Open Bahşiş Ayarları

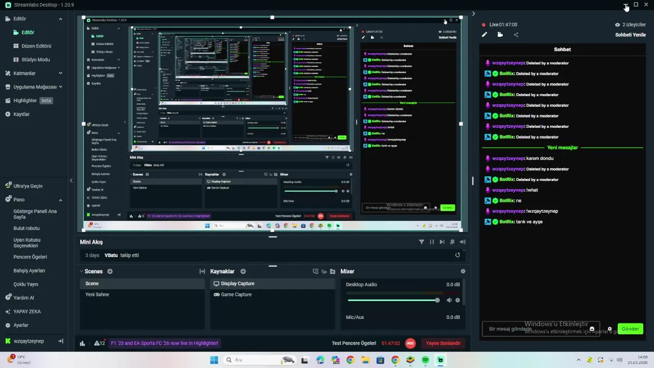(29, 270)
